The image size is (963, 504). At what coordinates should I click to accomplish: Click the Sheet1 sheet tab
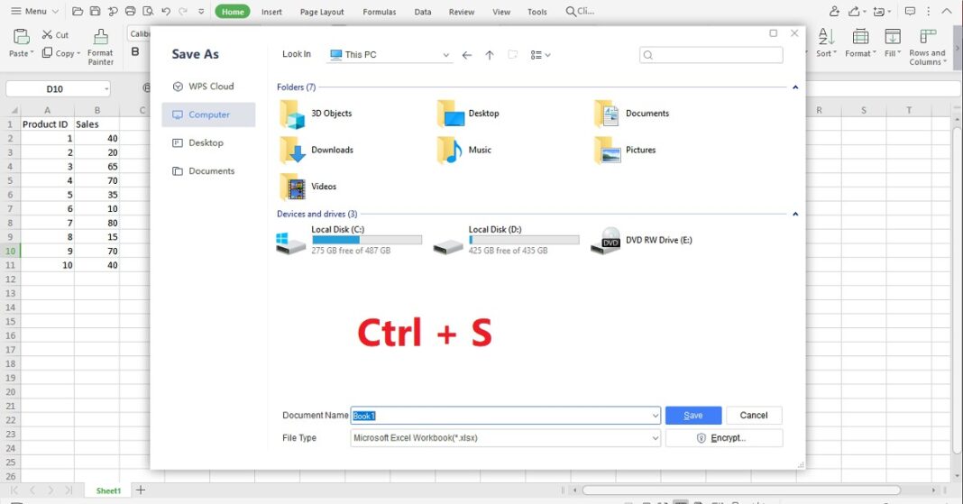tap(108, 490)
